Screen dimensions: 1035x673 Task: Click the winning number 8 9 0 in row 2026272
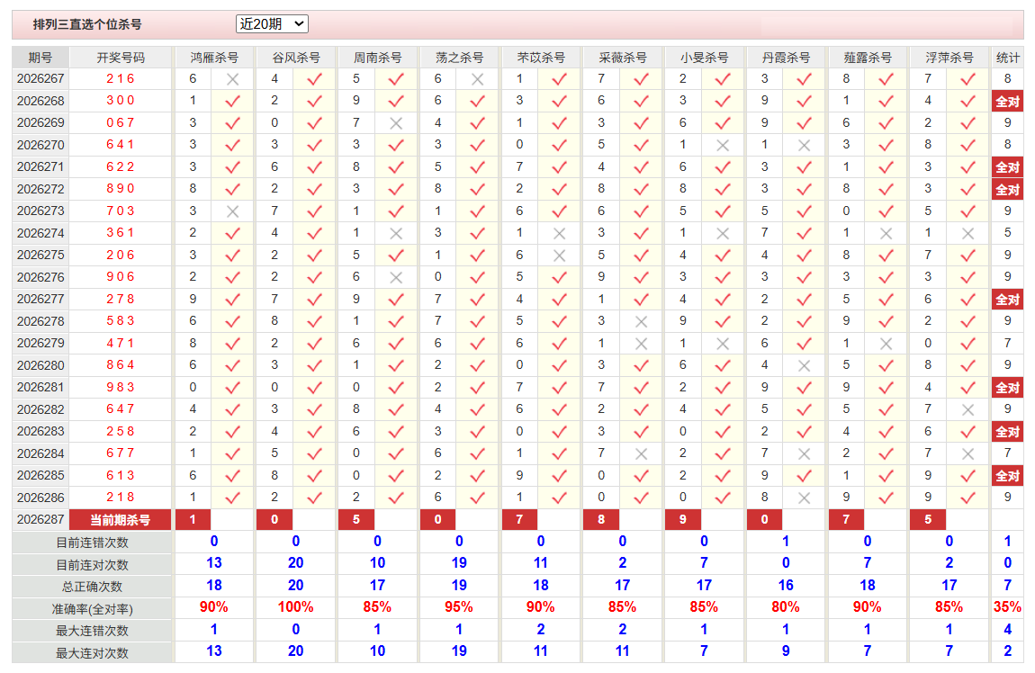[x=120, y=189]
